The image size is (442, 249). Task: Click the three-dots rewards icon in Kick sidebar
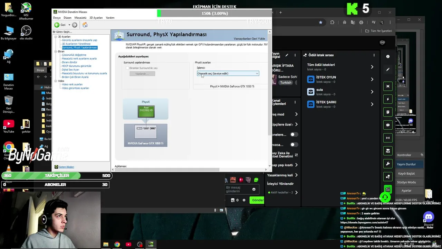[388, 176]
